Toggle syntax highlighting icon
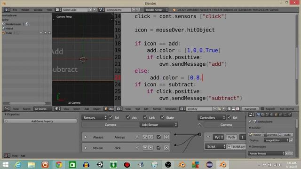 [x=238, y=109]
